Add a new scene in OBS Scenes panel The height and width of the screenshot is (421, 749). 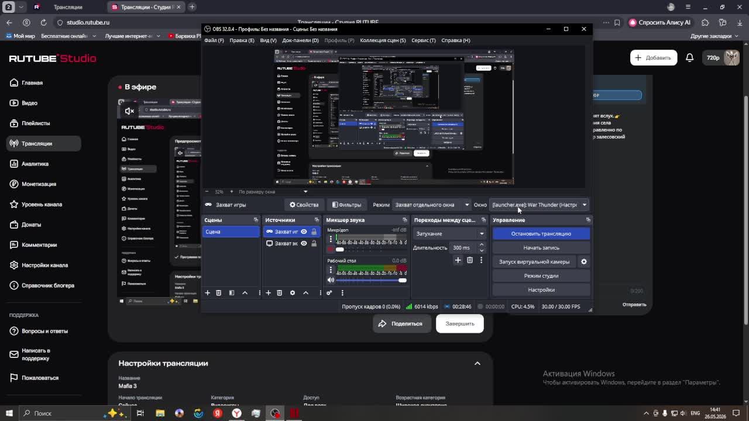[207, 292]
